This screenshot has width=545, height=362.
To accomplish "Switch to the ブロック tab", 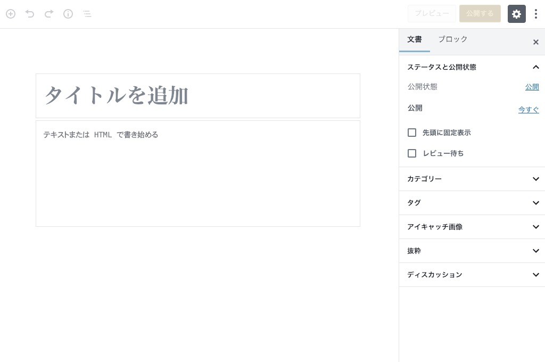I will 452,39.
